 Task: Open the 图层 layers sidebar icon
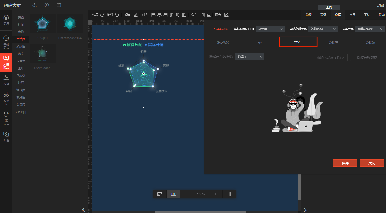click(x=6, y=20)
